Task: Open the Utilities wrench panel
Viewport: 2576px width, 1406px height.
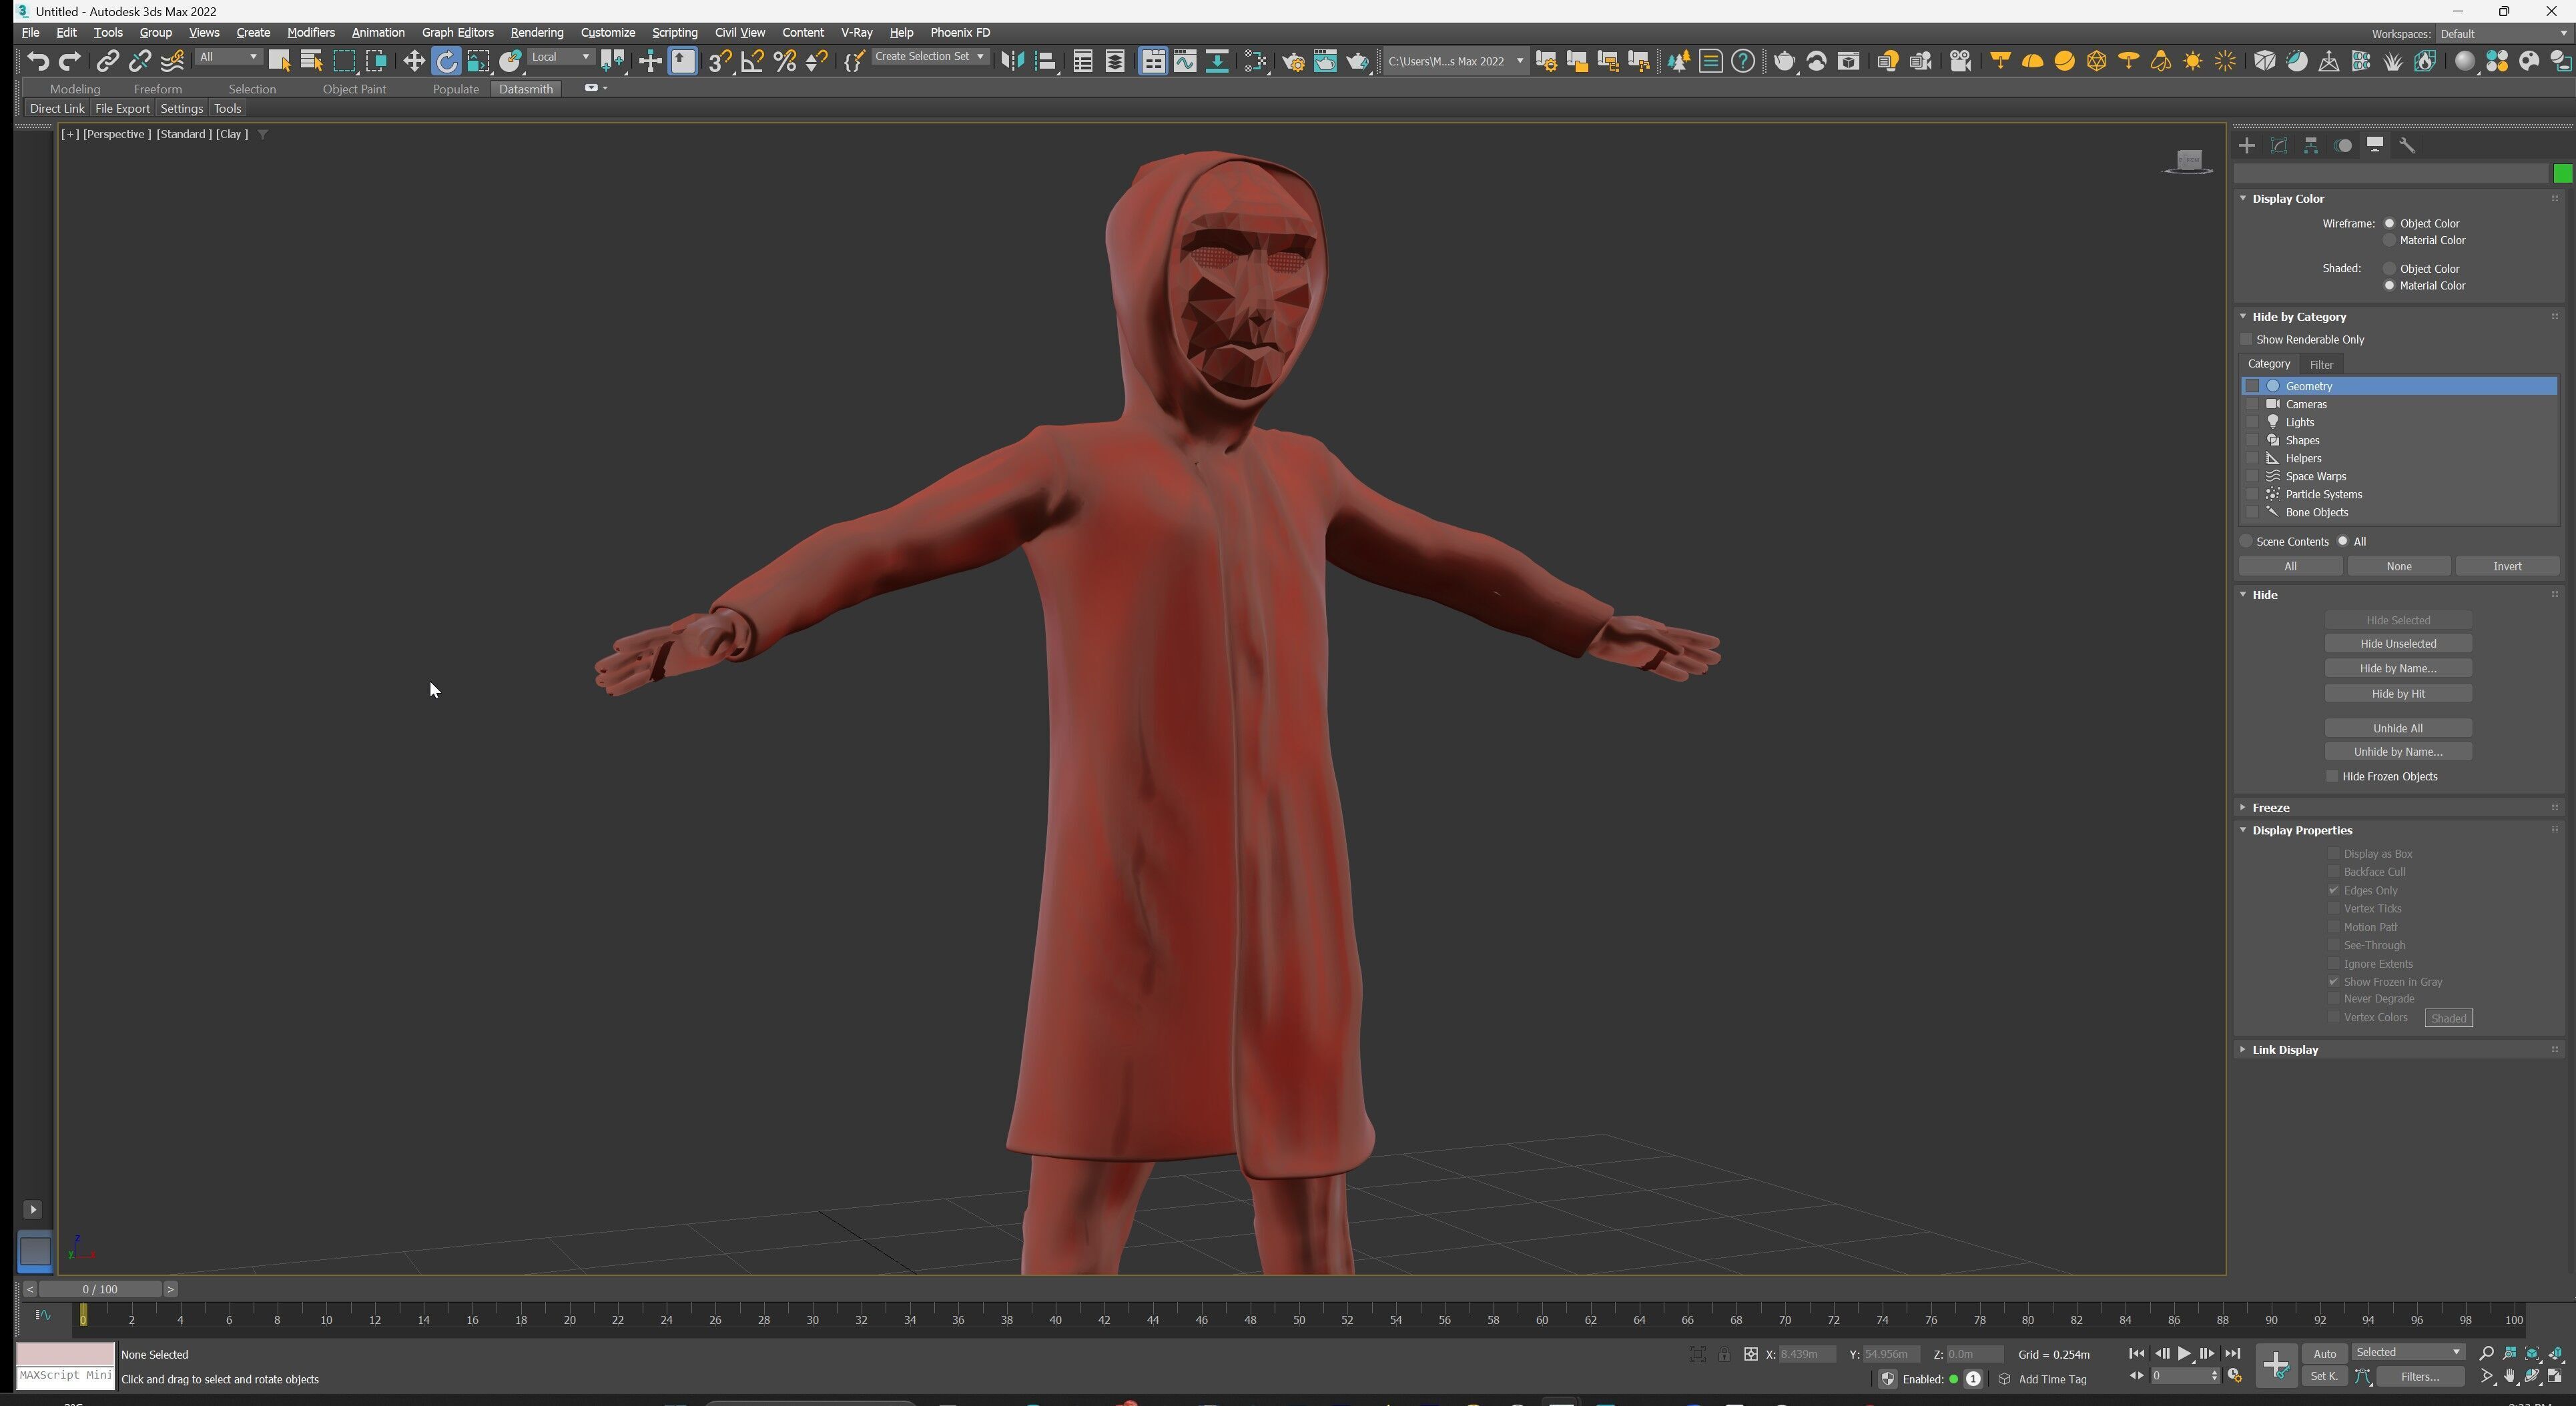Action: 2407,146
